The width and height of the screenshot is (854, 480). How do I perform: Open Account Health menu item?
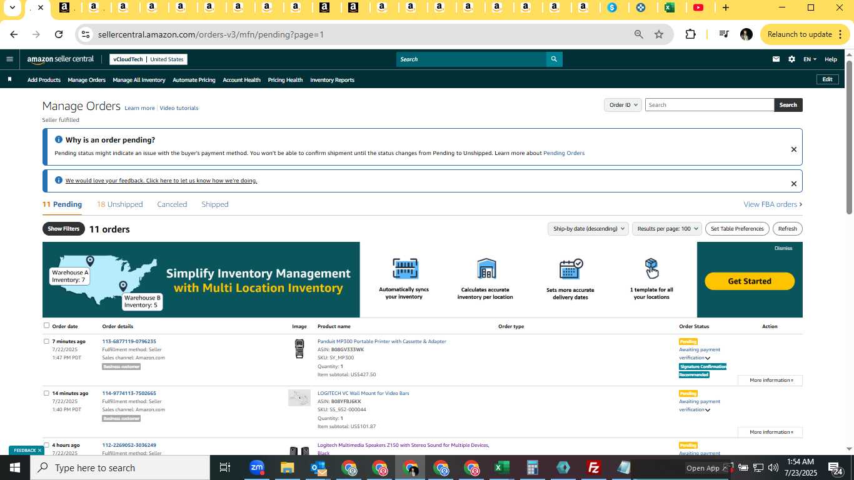pyautogui.click(x=241, y=80)
